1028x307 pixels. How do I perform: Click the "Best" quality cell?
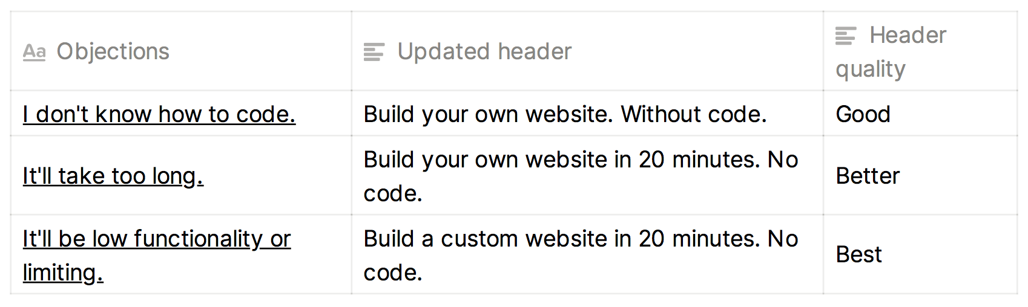(858, 255)
